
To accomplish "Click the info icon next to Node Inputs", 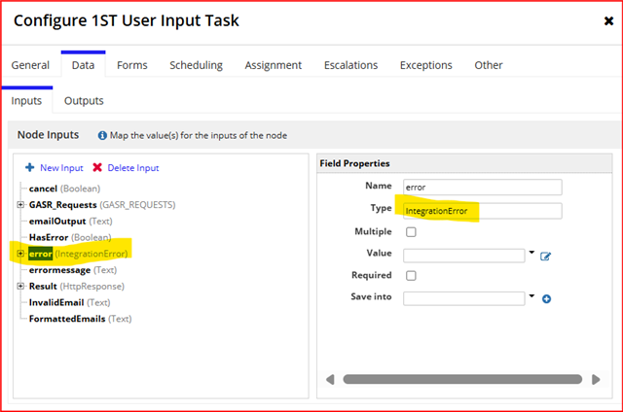I will click(x=102, y=136).
